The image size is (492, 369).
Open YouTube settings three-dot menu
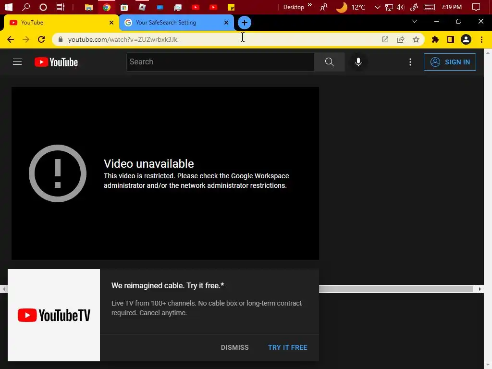pyautogui.click(x=410, y=62)
